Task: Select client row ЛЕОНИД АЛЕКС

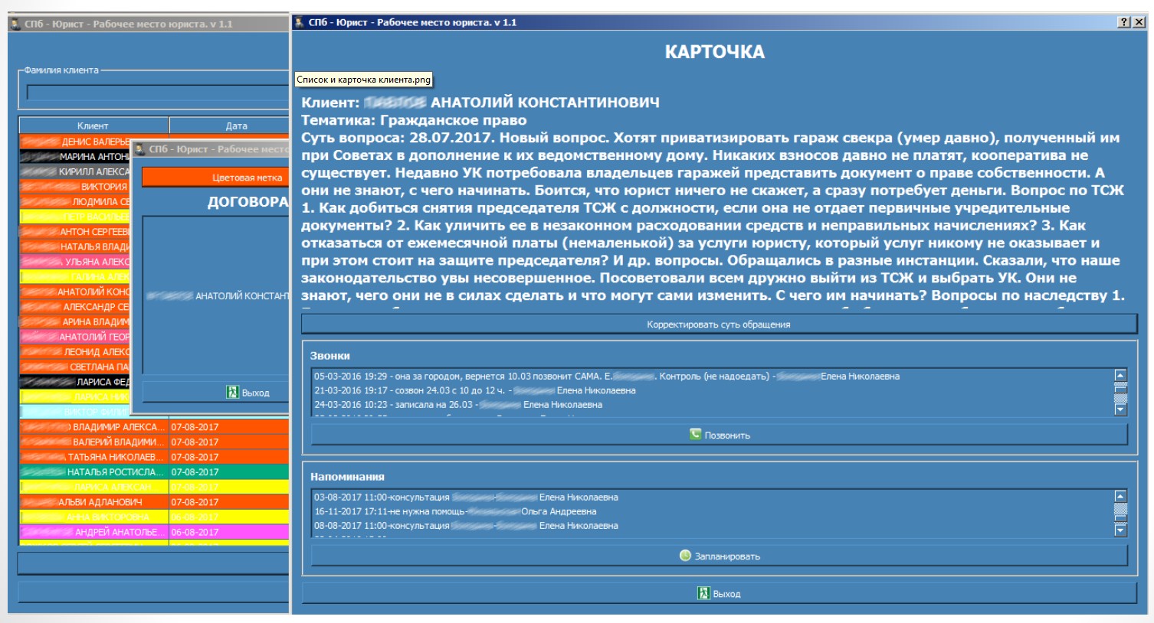Action: click(74, 352)
